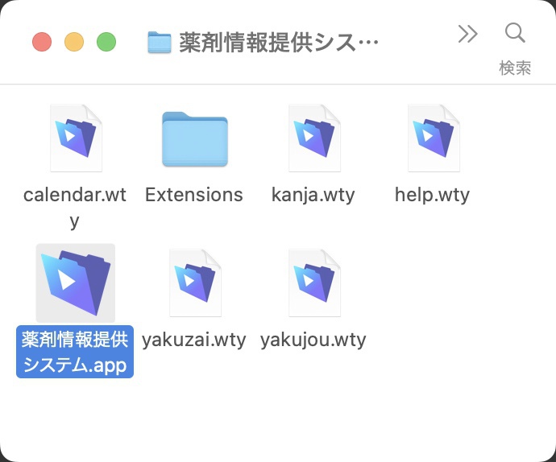Click the kanja.wty file name label
Viewport: 556px width, 462px height.
pyautogui.click(x=313, y=196)
